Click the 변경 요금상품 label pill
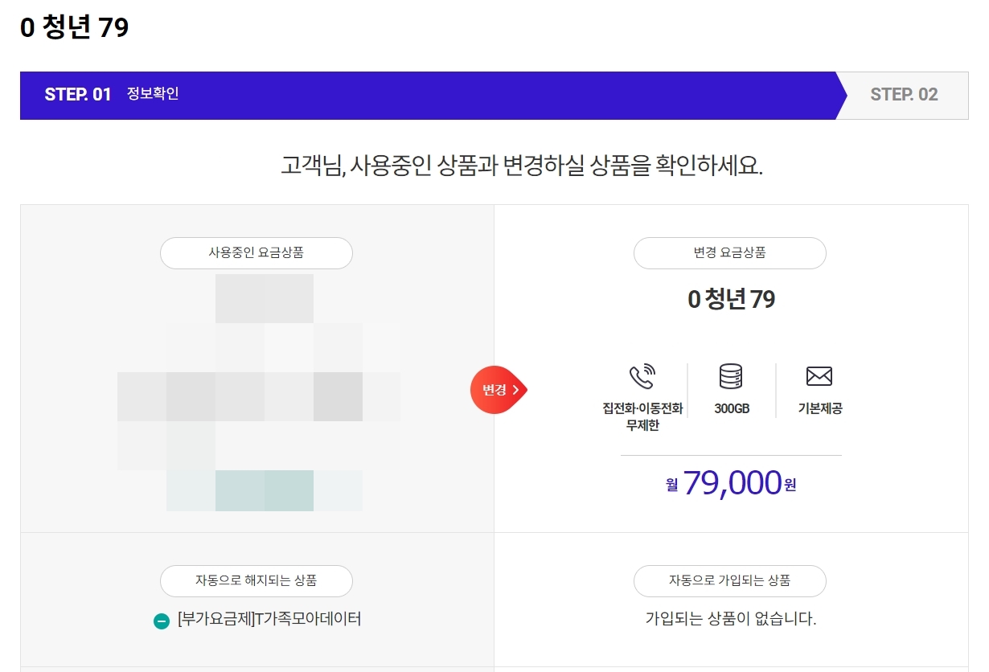989x672 pixels. click(x=729, y=253)
